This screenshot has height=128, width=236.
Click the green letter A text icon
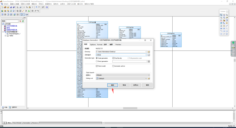tap(29, 11)
